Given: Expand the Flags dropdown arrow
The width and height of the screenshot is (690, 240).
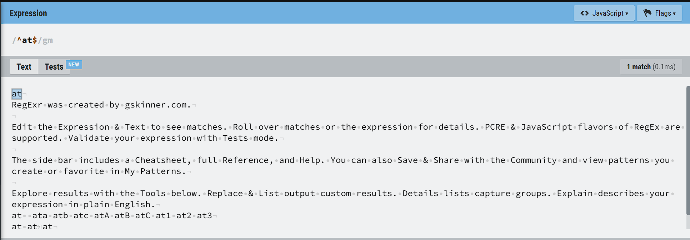Looking at the screenshot, I should pos(674,14).
